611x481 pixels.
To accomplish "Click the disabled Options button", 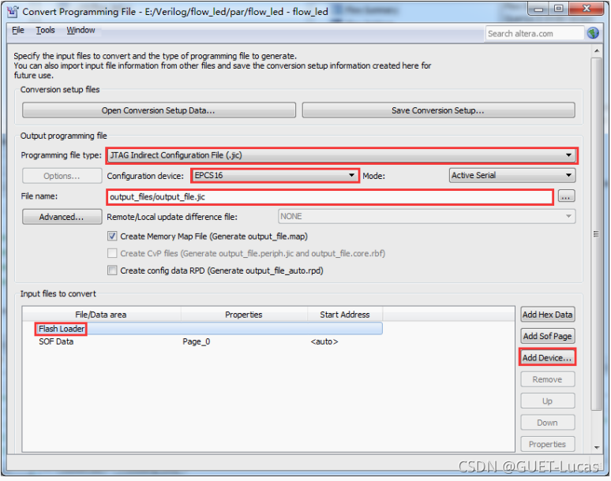I will [x=62, y=176].
